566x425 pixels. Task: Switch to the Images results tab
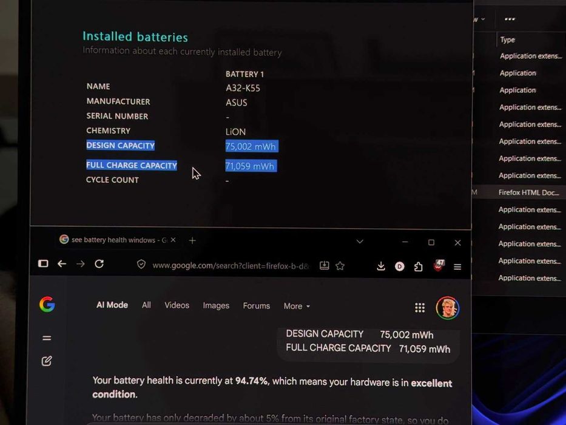216,306
